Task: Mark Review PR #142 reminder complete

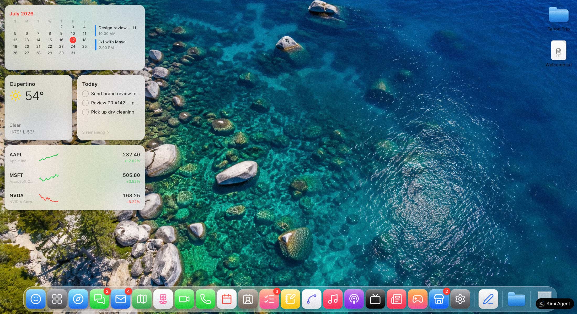Action: (x=85, y=103)
